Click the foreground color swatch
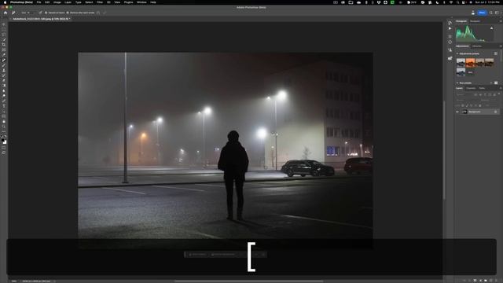This screenshot has height=283, width=503. tap(3, 141)
